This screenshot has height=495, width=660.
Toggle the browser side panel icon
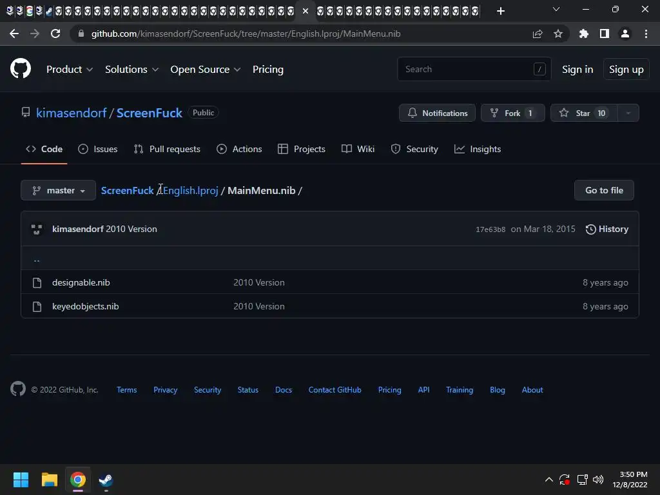coord(605,34)
